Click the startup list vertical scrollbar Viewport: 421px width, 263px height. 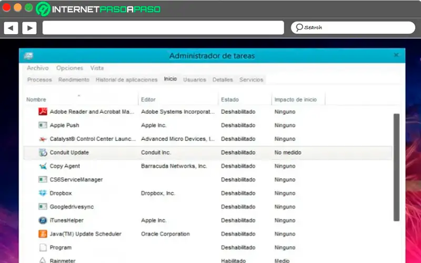point(397,167)
